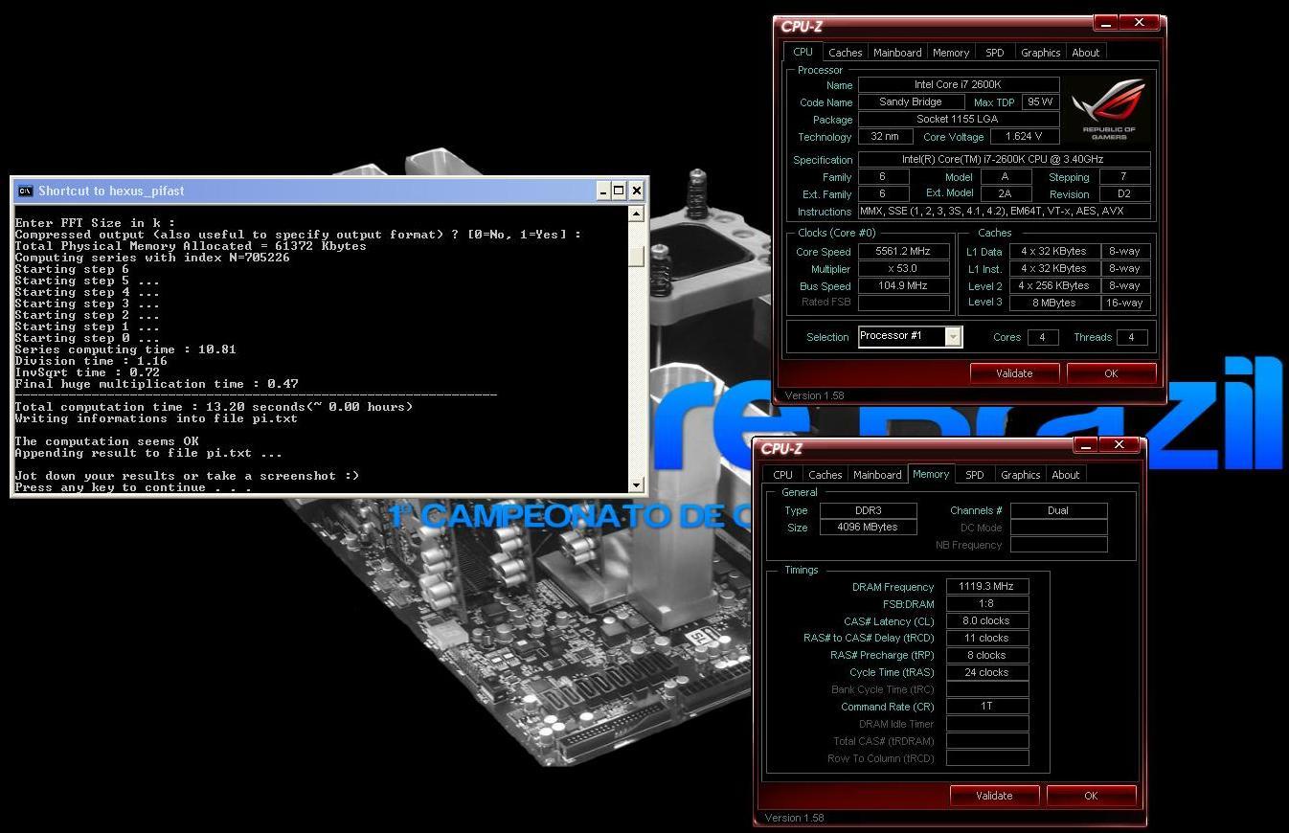Open the SPD tab in upper CPU-Z window
This screenshot has height=833, width=1289.
(x=995, y=53)
